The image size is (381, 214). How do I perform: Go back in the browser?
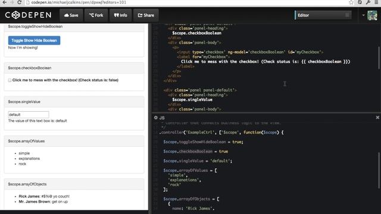[x=4, y=2]
